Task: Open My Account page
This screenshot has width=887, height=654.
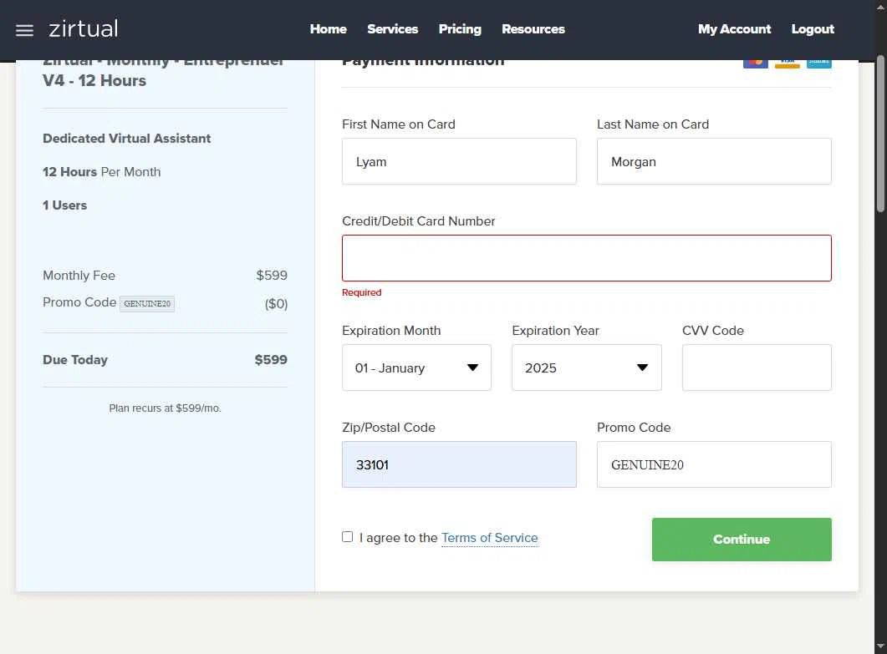Action: 734,29
